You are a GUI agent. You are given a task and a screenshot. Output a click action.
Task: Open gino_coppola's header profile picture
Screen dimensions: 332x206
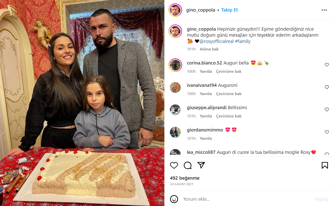click(x=175, y=10)
